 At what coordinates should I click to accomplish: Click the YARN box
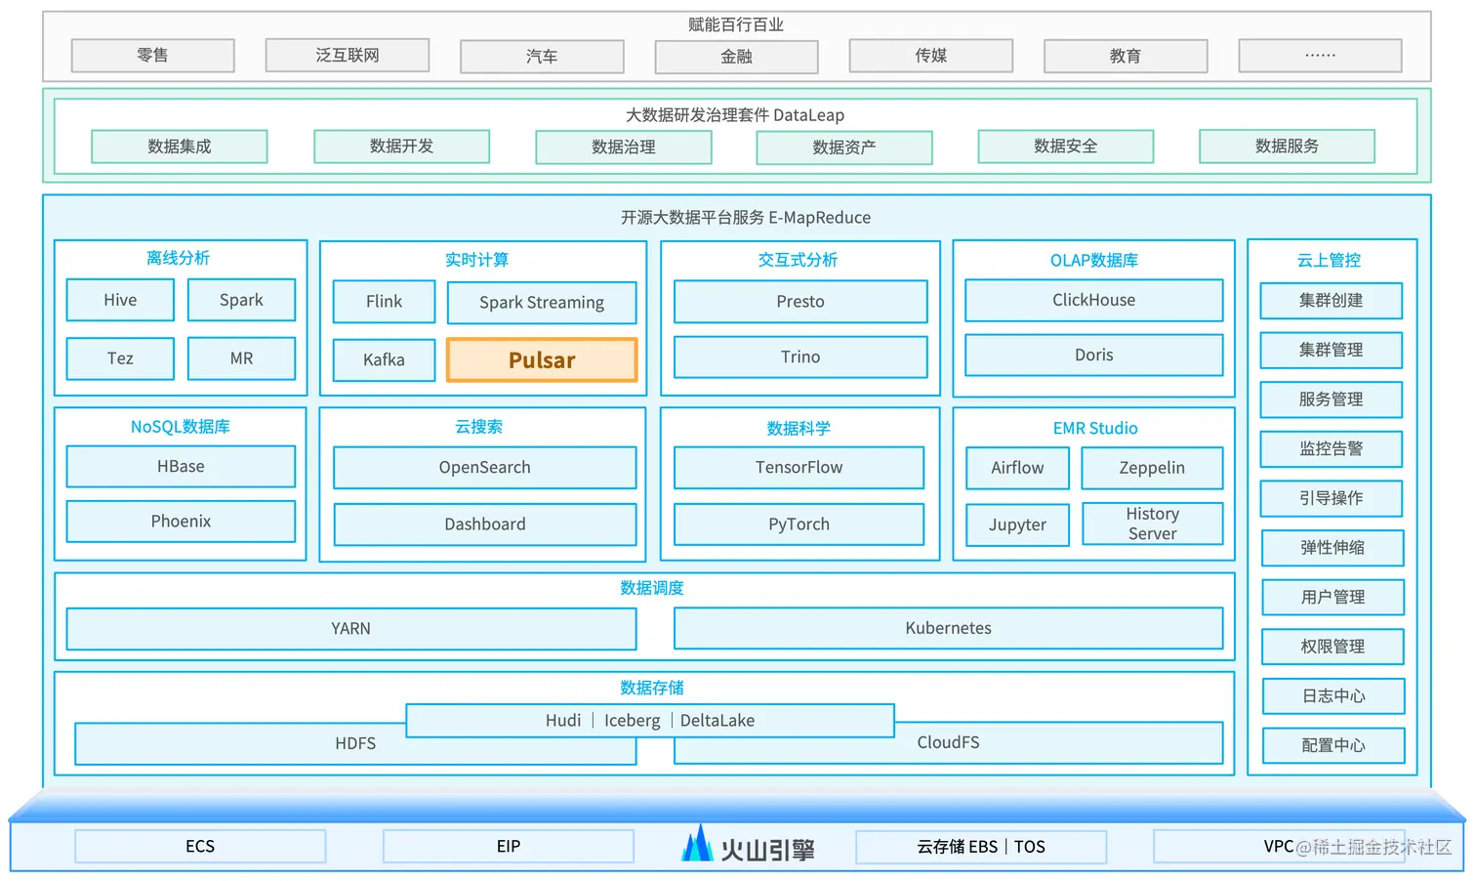click(x=351, y=629)
